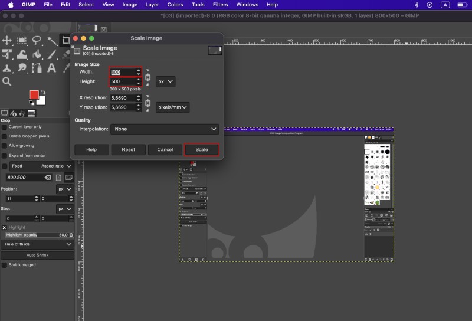Screen dimensions: 472x321
Task: Uncheck the Highlight option
Action: point(4,228)
